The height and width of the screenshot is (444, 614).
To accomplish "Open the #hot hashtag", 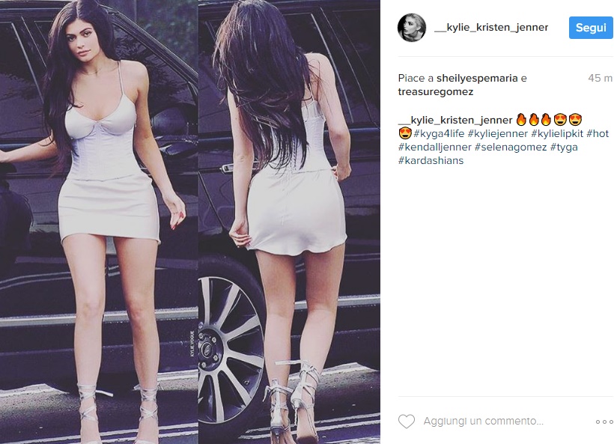I will (598, 134).
